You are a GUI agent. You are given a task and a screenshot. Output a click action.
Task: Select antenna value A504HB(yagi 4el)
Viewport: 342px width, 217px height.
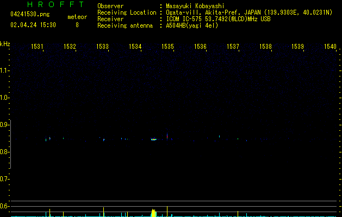click(192, 25)
